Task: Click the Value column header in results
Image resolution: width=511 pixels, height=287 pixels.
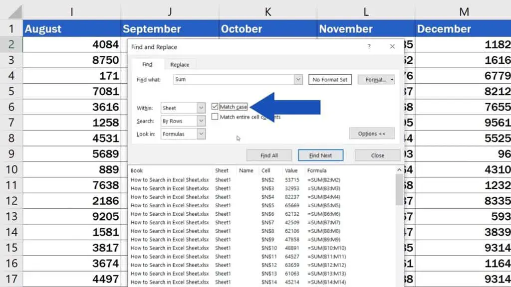Action: (x=291, y=170)
